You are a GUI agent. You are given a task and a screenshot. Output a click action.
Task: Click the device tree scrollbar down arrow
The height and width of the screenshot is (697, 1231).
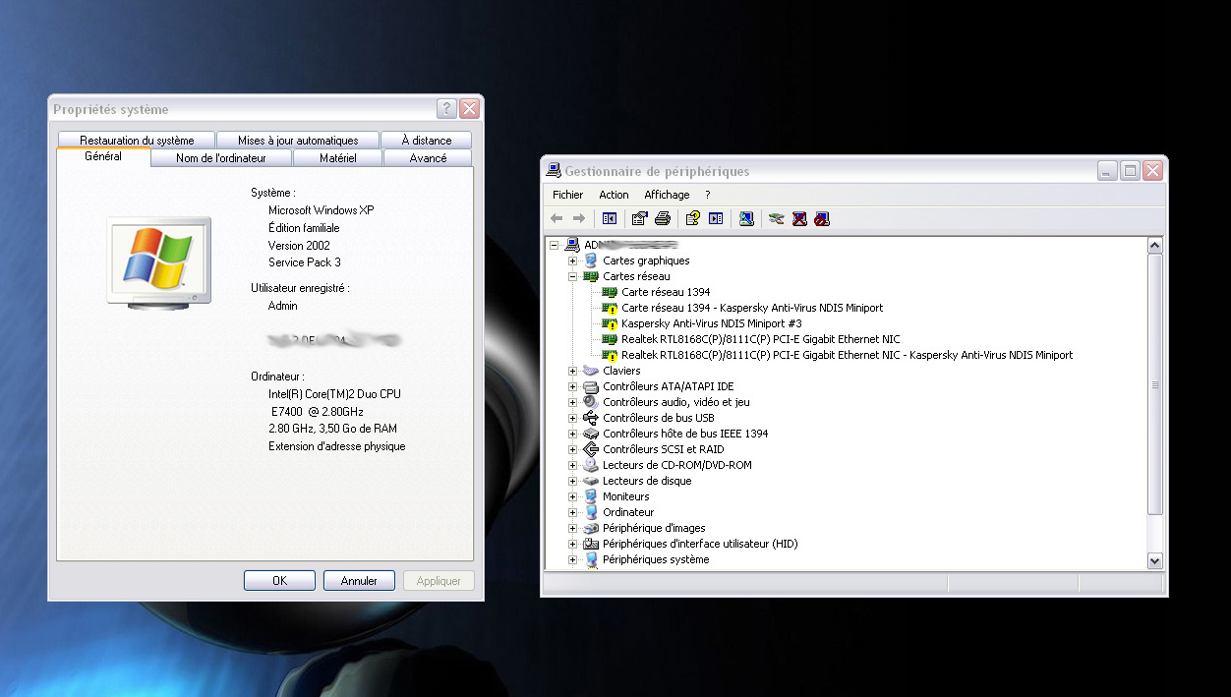point(1155,559)
